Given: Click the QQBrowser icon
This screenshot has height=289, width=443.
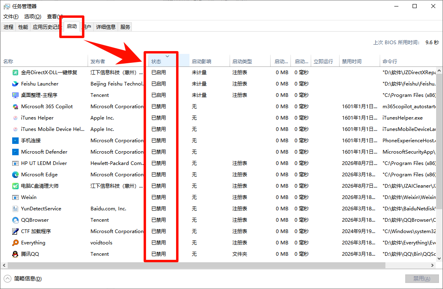Looking at the screenshot, I should coord(15,220).
